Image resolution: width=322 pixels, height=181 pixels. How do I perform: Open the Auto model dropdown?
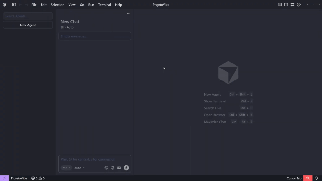click(x=79, y=168)
